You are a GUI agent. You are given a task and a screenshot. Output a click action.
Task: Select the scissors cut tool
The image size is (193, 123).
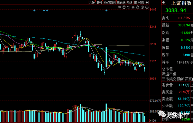click(133, 7)
